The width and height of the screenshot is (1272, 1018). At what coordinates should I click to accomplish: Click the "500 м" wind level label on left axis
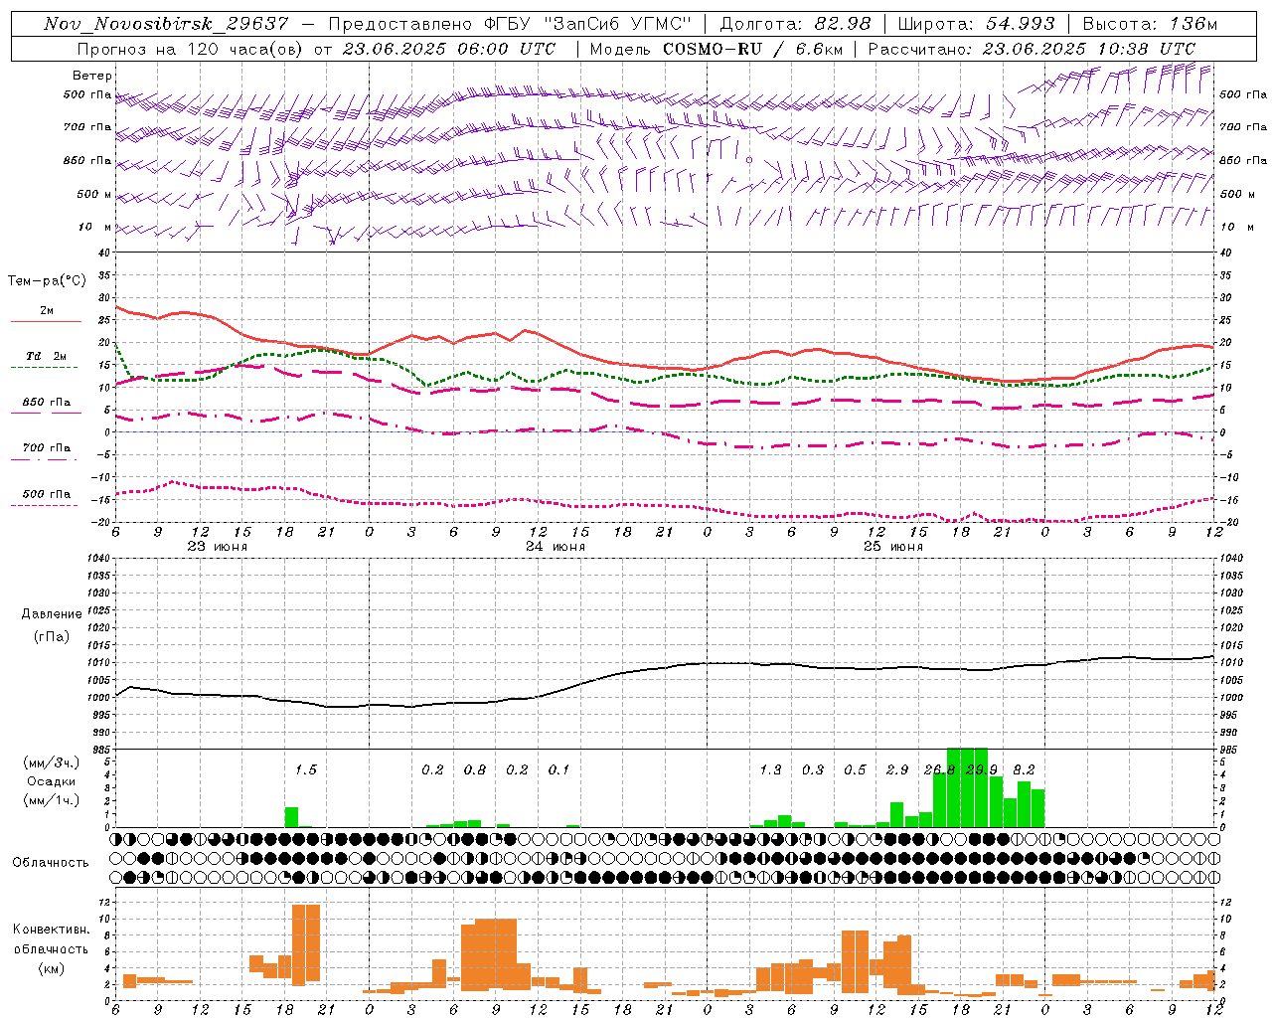[94, 194]
